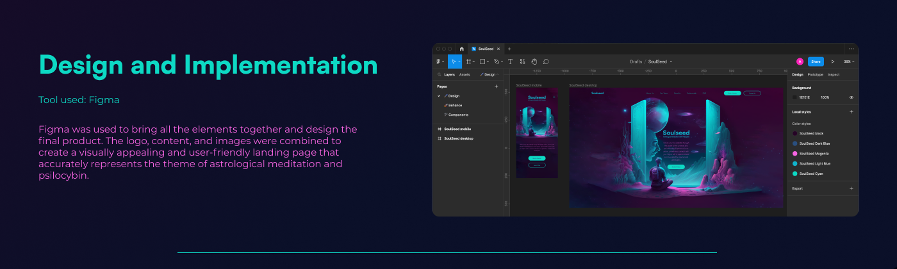Viewport: 897px width, 269px height.
Task: Open Move tool dropdown arrow
Action: 459,61
